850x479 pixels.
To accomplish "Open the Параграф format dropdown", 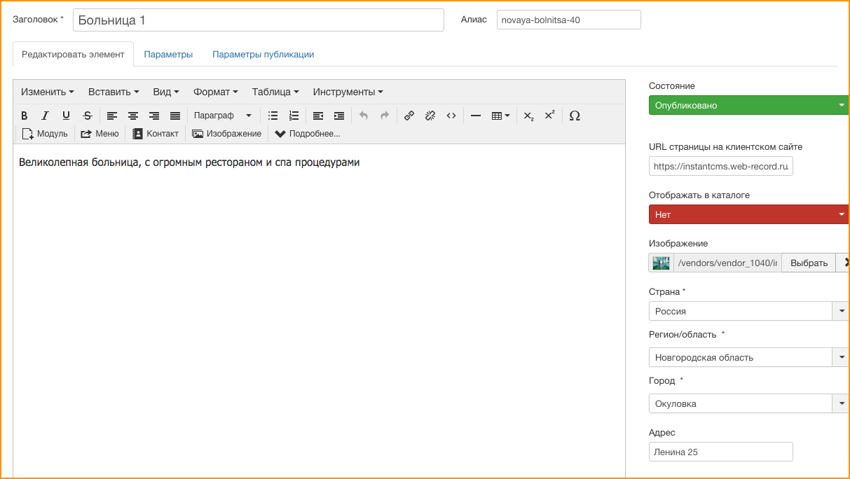I will [223, 116].
